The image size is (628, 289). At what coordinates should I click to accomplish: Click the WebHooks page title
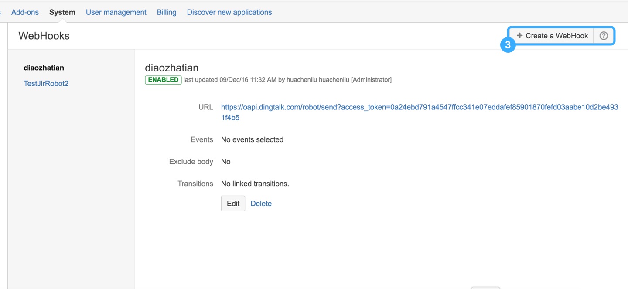point(44,36)
